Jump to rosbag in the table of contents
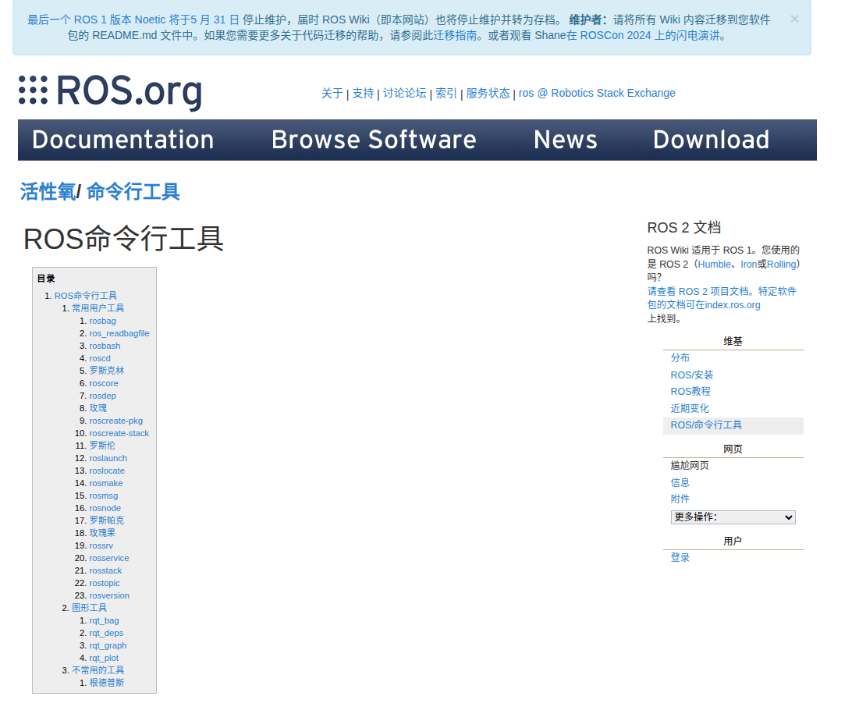This screenshot has width=852, height=714. click(102, 321)
